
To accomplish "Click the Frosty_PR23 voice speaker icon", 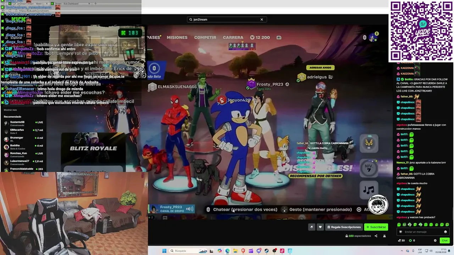I will (x=190, y=209).
